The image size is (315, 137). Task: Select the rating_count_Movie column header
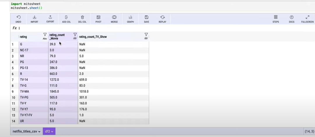57,37
